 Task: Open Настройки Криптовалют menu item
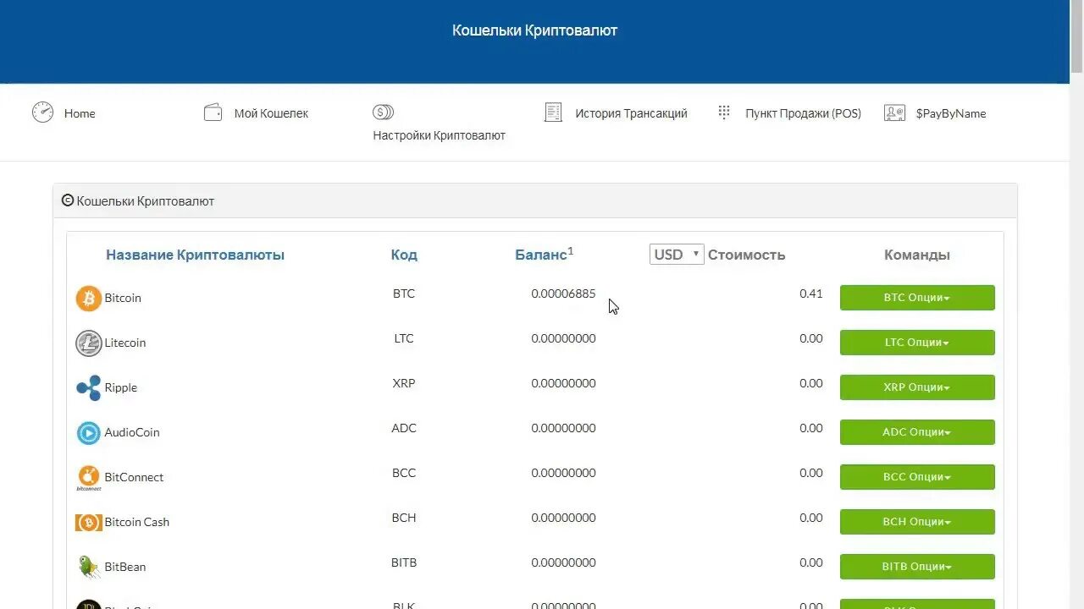tap(439, 135)
